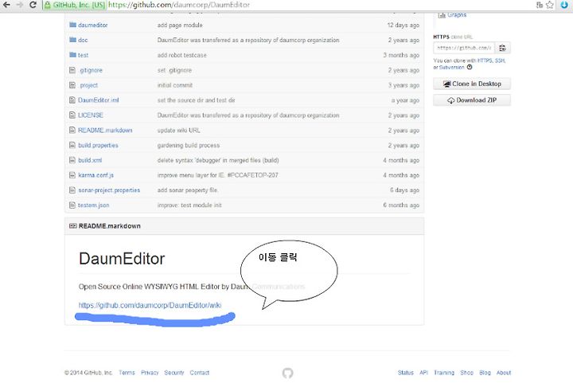Open the testem.json file
The image size is (573, 391).
(94, 205)
